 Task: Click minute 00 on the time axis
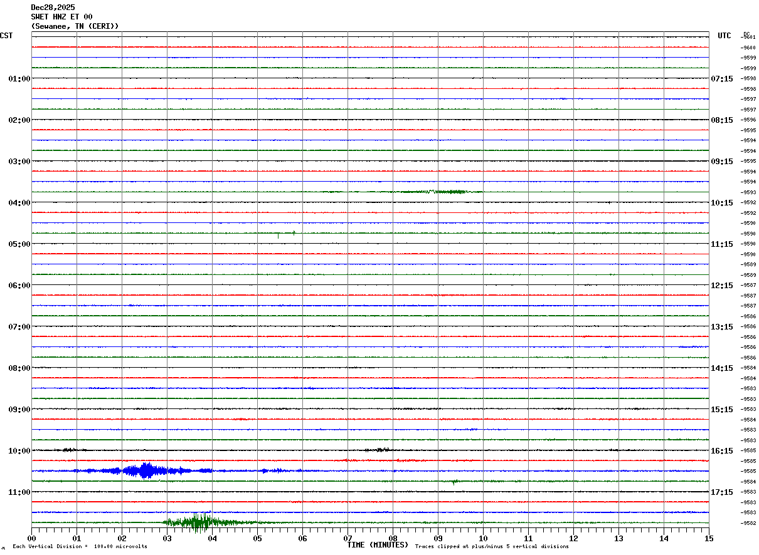[31, 538]
